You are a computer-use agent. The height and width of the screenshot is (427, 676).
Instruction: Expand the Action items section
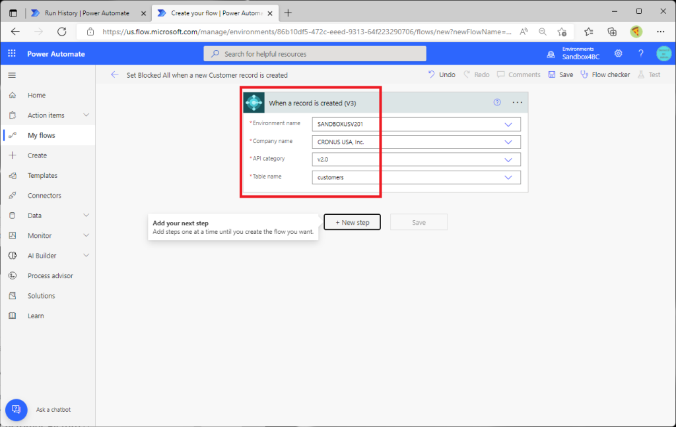point(86,115)
